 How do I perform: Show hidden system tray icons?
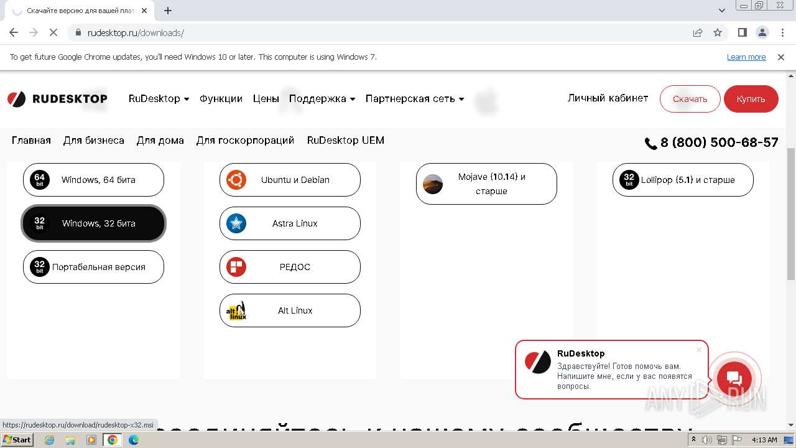[x=694, y=440]
